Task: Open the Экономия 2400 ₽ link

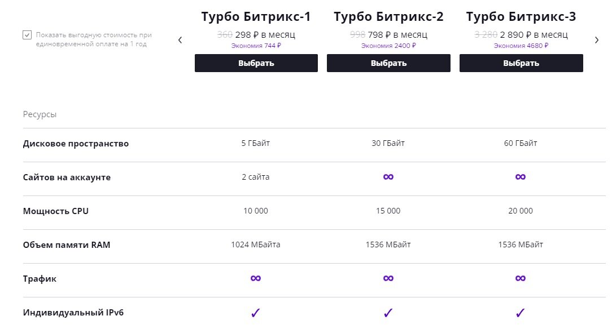Action: pyautogui.click(x=388, y=45)
